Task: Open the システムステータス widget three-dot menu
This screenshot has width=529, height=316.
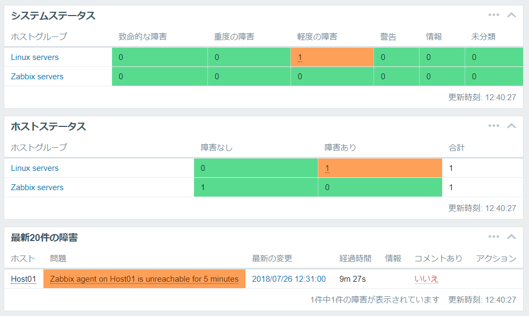Action: 494,15
